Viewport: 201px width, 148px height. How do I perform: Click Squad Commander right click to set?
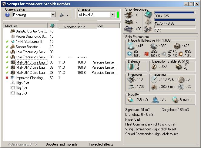tap(151, 134)
